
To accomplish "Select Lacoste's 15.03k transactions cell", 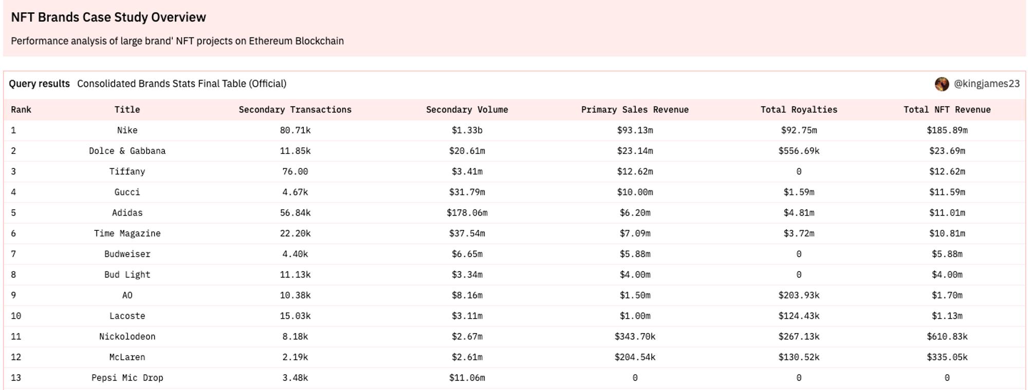I will click(x=295, y=316).
